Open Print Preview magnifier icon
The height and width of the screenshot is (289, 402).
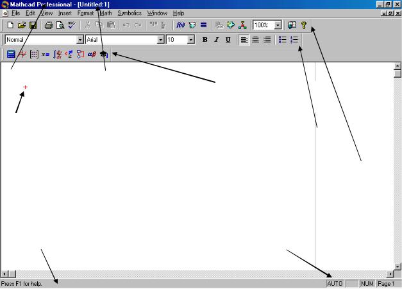coord(60,25)
